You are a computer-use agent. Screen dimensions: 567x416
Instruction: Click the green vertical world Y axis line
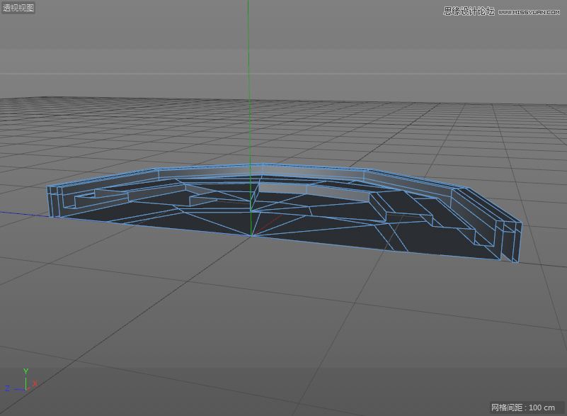pos(249,85)
